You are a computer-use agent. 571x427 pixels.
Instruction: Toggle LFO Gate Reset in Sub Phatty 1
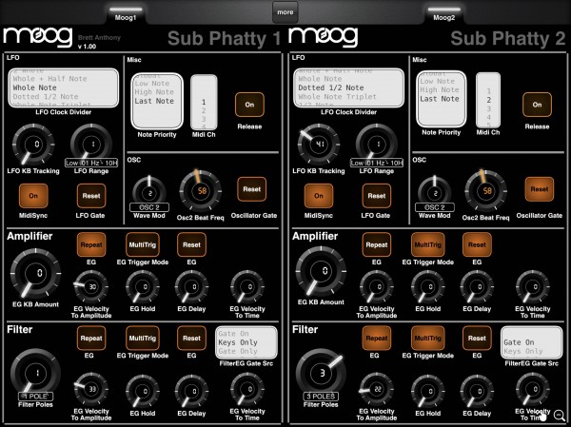(91, 196)
